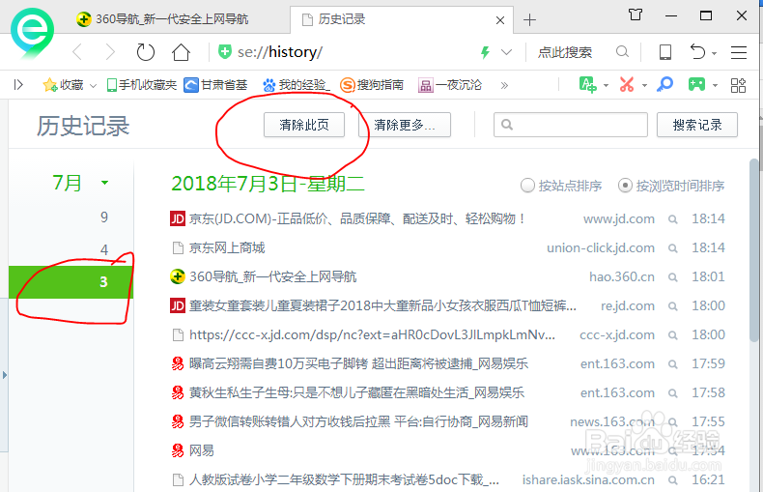Open the home page icon
This screenshot has width=763, height=492.
click(x=181, y=51)
